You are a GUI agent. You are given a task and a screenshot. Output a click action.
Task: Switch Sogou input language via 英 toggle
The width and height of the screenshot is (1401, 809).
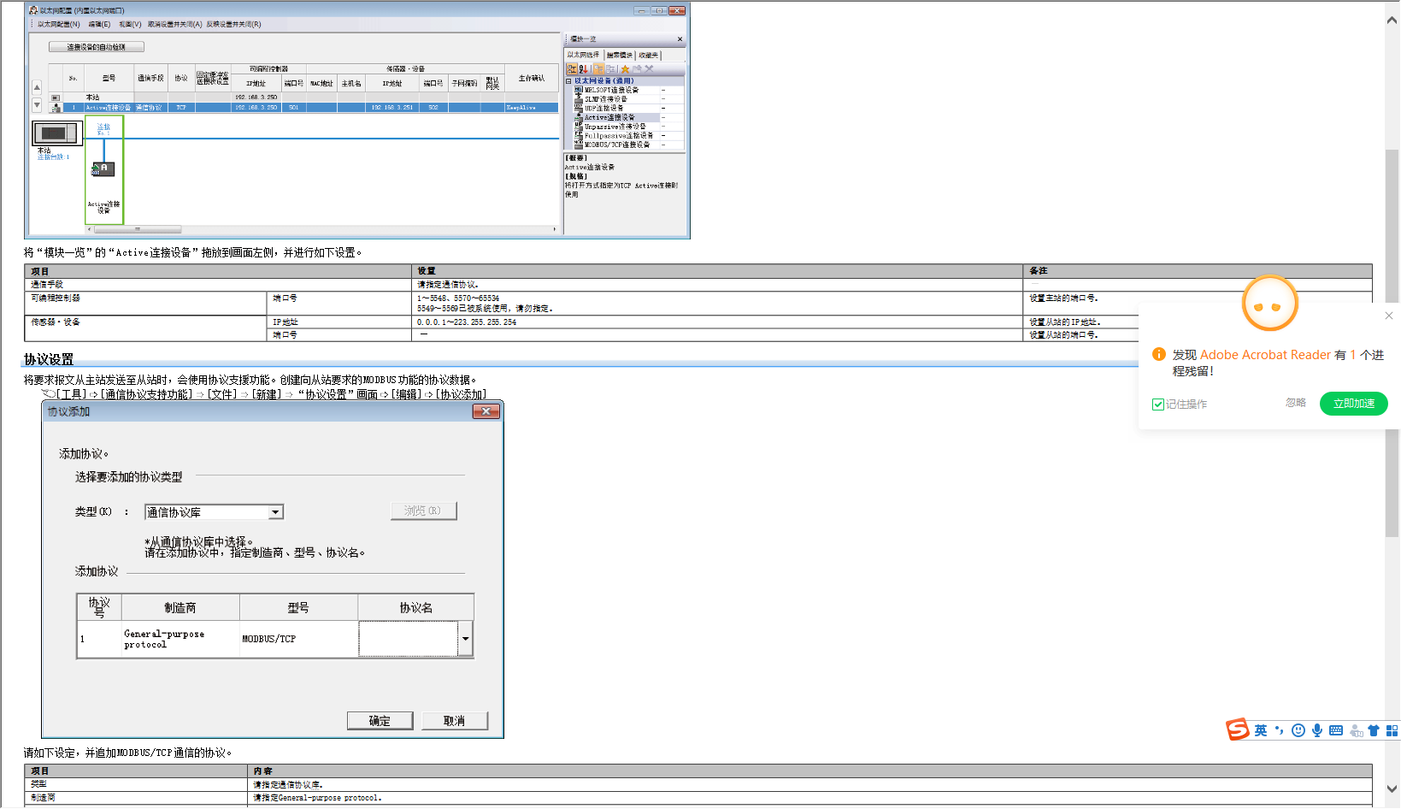tap(1261, 730)
